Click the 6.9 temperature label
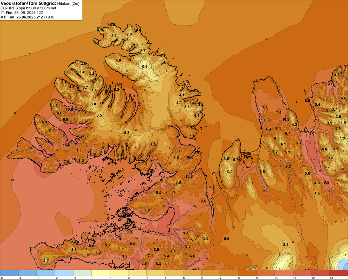Screen dimensions: 348x280 [x=227, y=239]
